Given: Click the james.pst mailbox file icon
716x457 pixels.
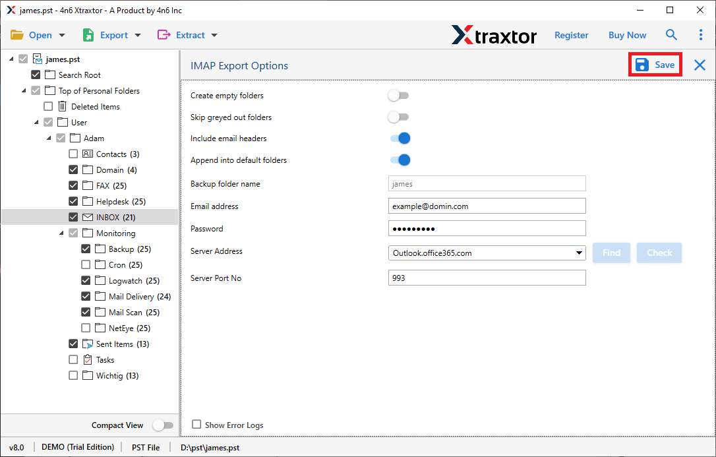Looking at the screenshot, I should click(x=38, y=59).
